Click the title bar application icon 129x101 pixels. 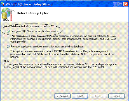tap(3, 4)
